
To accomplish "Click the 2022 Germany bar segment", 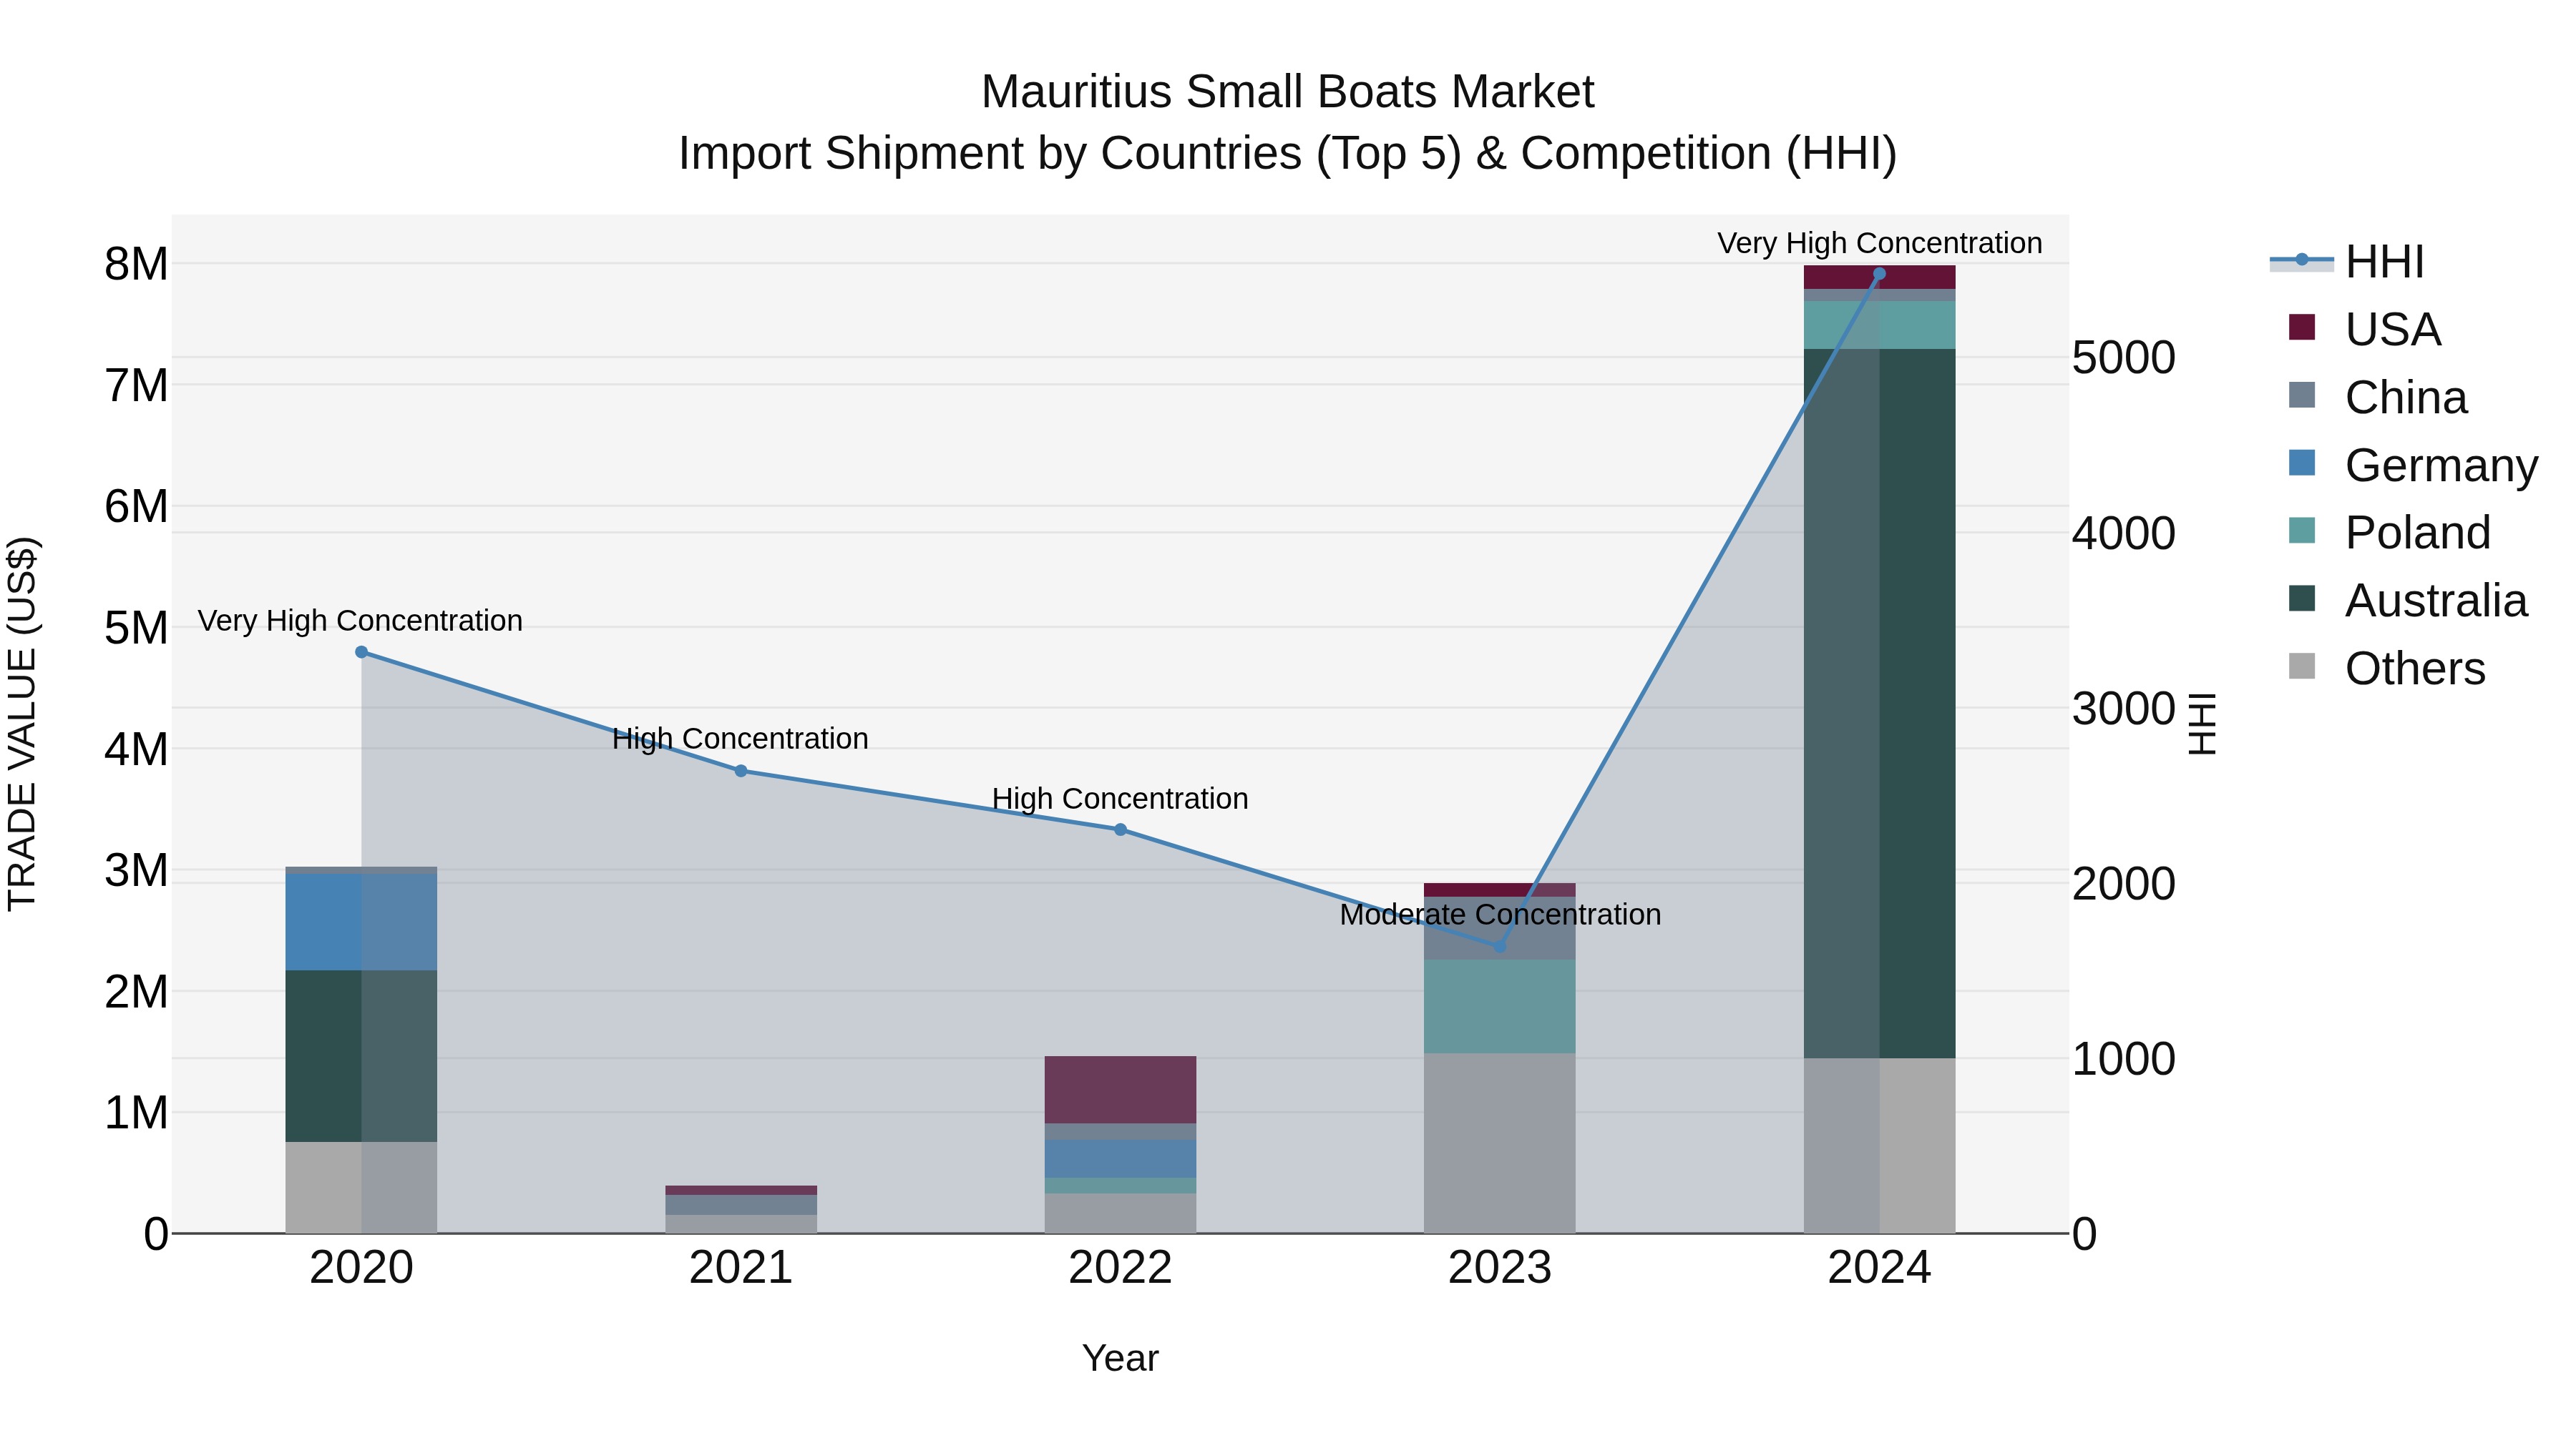I will [x=1120, y=1159].
